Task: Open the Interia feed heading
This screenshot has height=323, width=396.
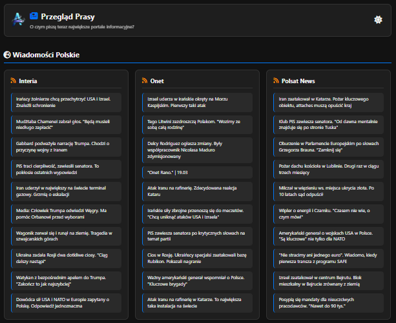Action: [28, 81]
